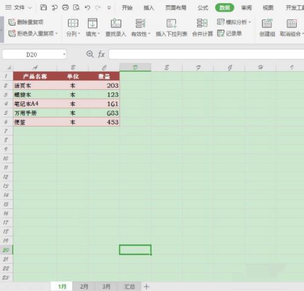The height and width of the screenshot is (291, 304).
Task: Switch to the 公式 ribbon tab
Action: point(203,8)
